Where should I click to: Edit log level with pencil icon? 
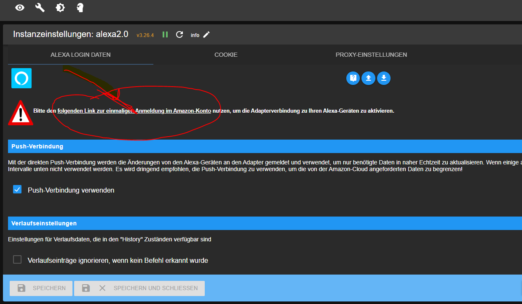[206, 34]
